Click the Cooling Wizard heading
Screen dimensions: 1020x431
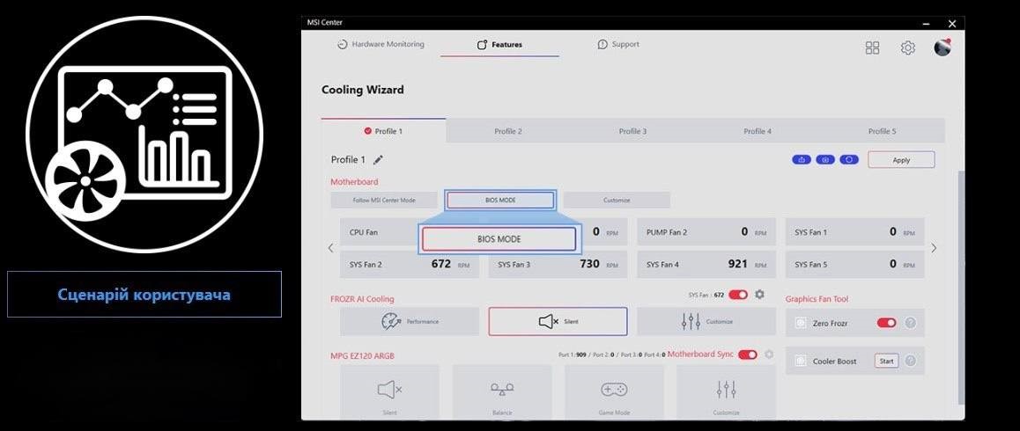[x=362, y=90]
